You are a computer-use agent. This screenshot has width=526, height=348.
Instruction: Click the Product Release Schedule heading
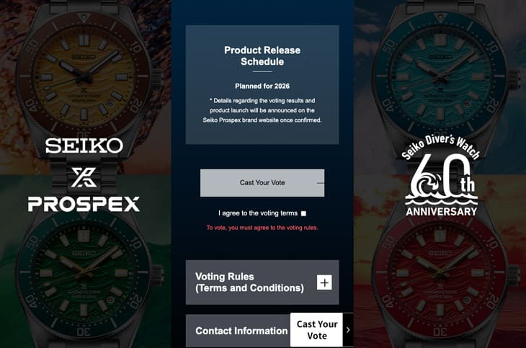[x=262, y=56]
